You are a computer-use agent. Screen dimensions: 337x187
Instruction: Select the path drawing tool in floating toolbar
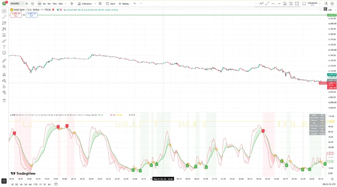[261, 4]
